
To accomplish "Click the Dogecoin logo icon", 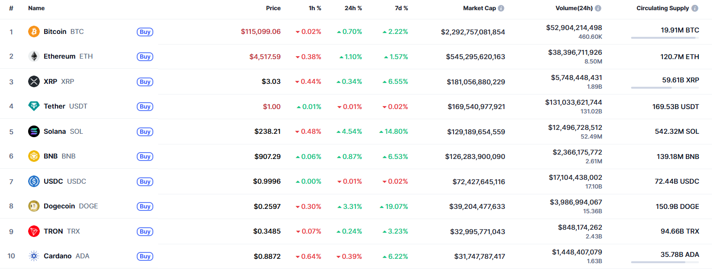I will pyautogui.click(x=34, y=206).
